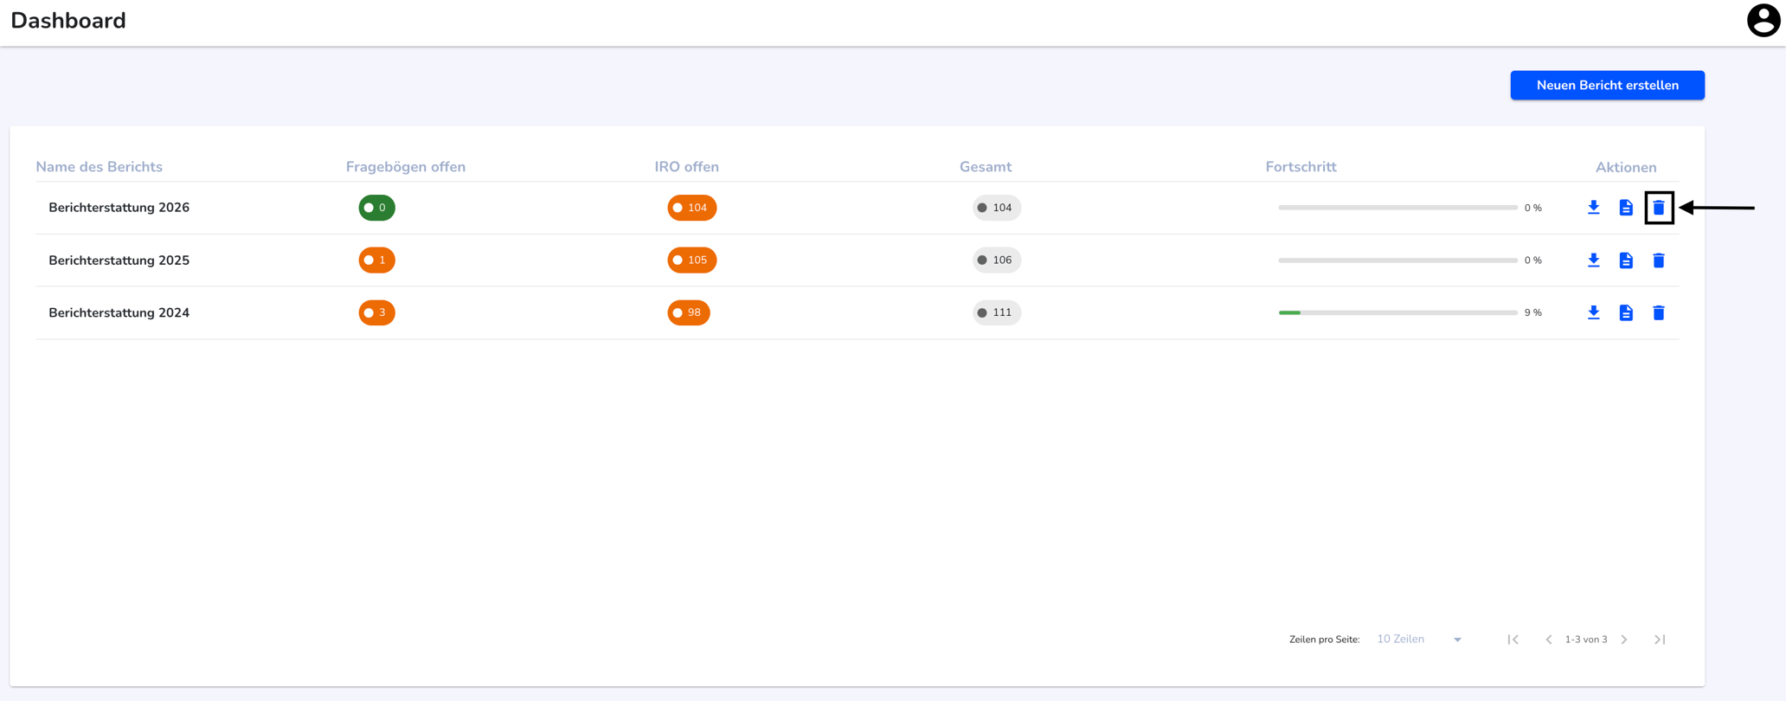
Task: Download the Berichterstattung 2024 report
Action: click(1593, 312)
